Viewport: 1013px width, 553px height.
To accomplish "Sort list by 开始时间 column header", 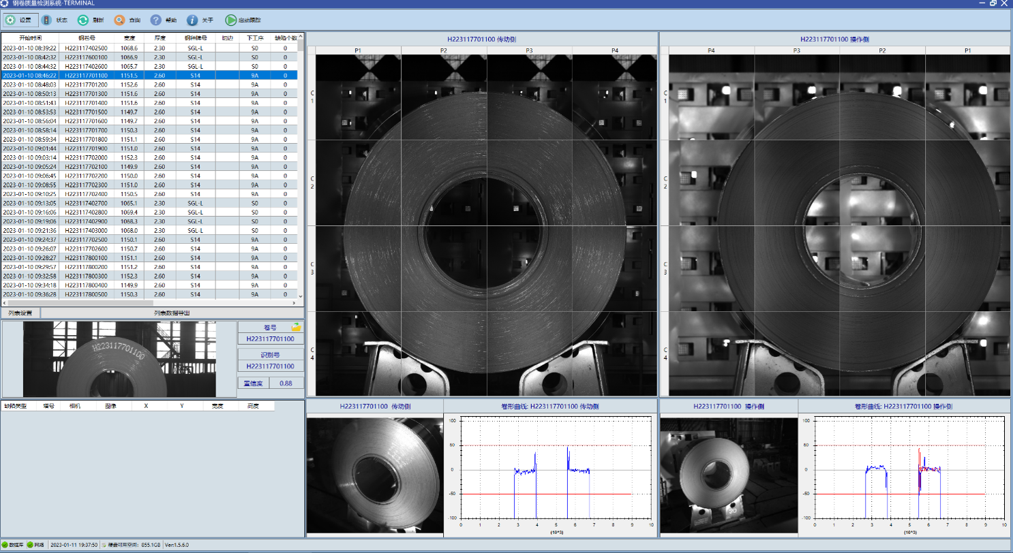I will [30, 38].
